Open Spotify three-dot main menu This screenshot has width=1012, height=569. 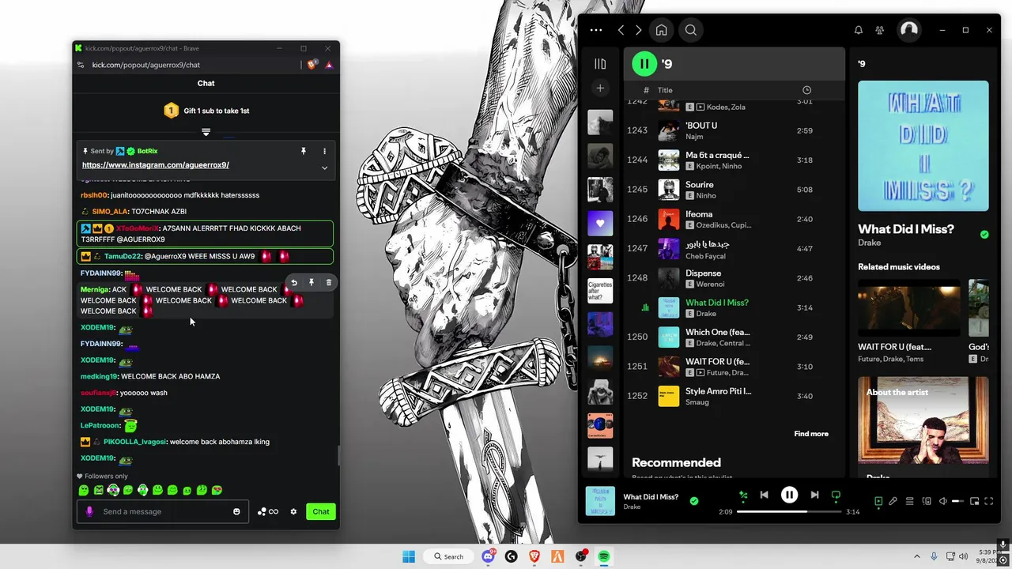coord(596,30)
